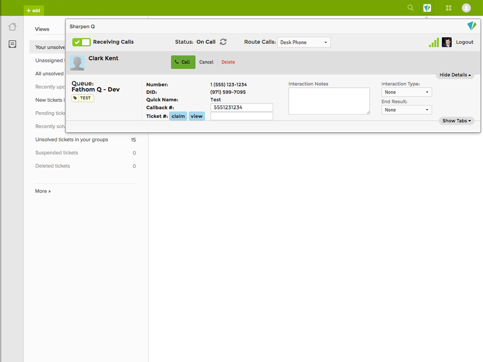Expand the Show Tabs control
The height and width of the screenshot is (362, 483).
(x=456, y=121)
